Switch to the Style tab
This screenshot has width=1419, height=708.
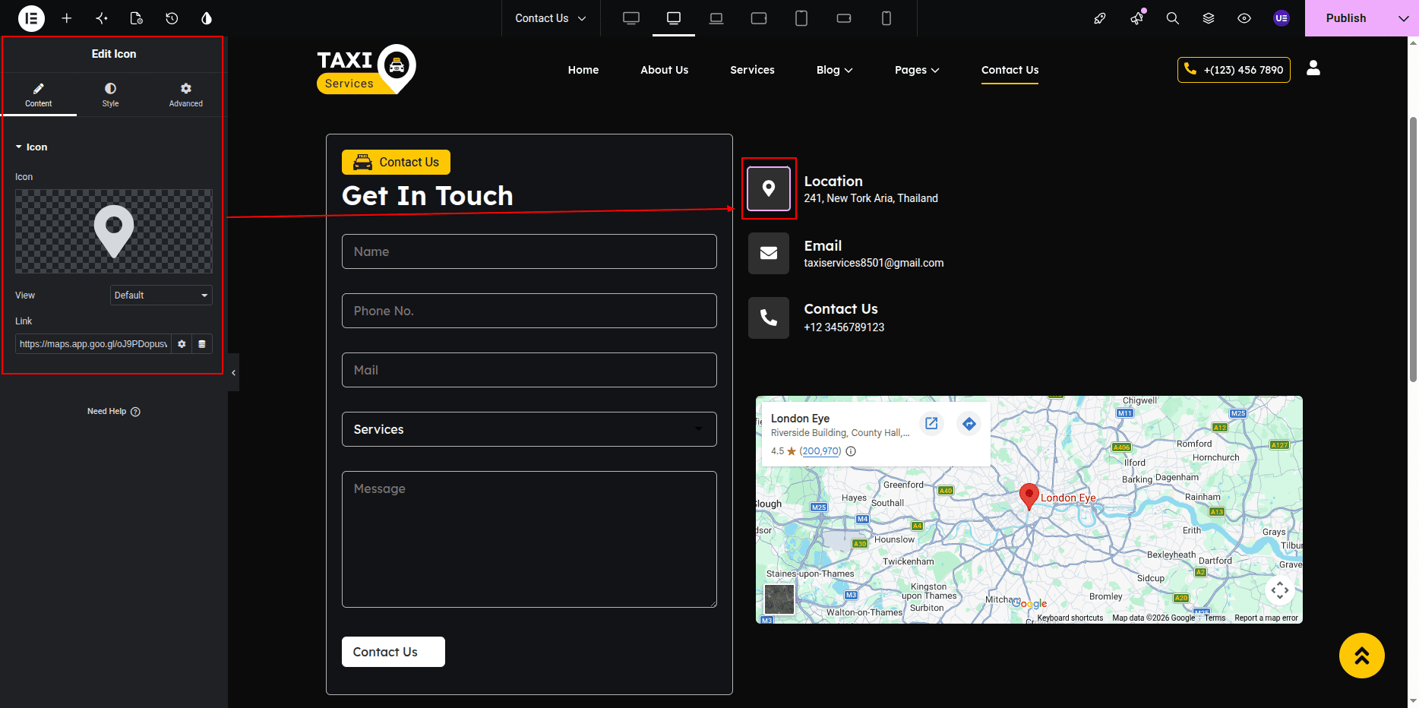111,95
